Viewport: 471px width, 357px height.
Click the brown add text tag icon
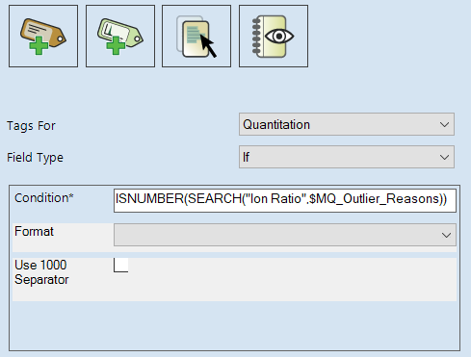43,36
